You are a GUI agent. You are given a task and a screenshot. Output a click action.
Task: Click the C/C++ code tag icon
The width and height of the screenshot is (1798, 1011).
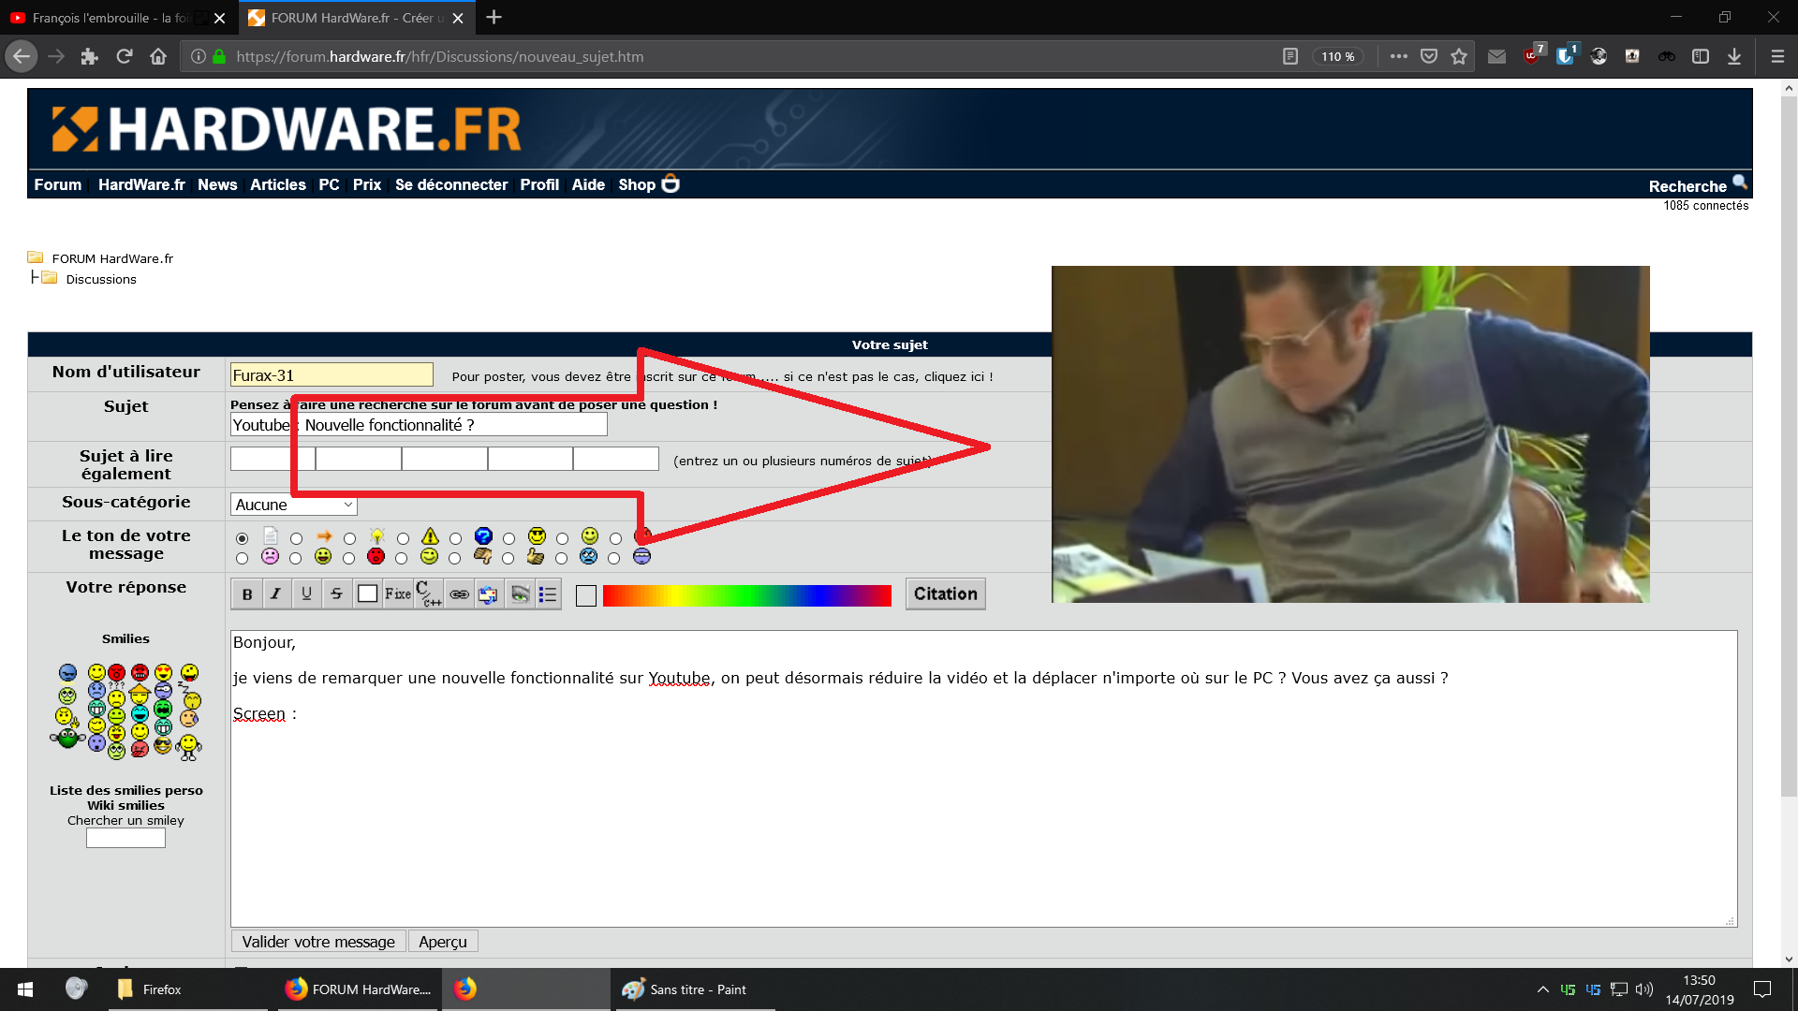pyautogui.click(x=428, y=593)
